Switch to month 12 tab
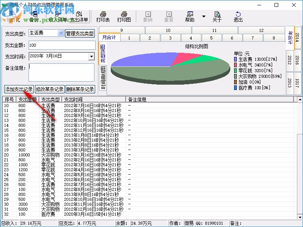 point(262,30)
